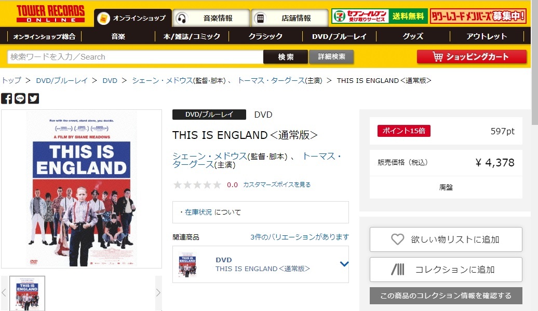Click the 詳細検索 advanced search button
Image resolution: width=538 pixels, height=311 pixels.
[331, 56]
